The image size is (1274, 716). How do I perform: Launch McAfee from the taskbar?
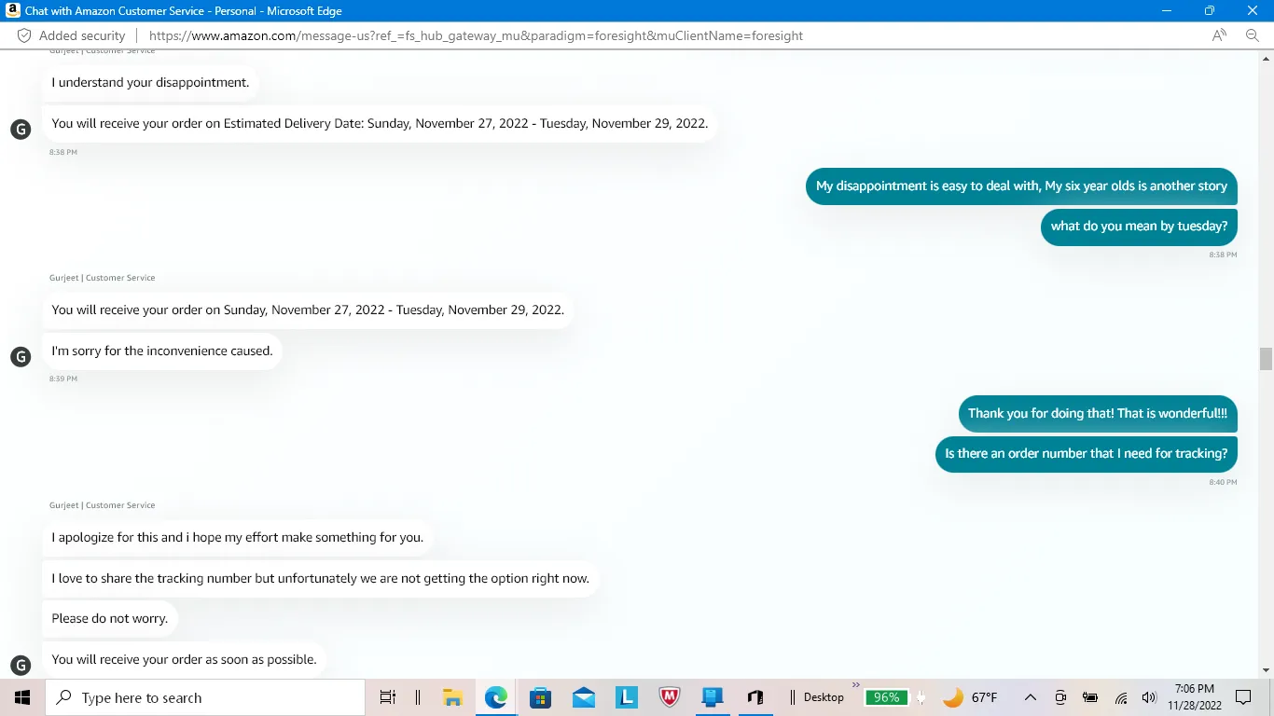(670, 697)
